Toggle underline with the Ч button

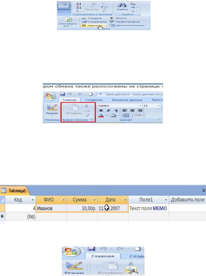(116, 111)
